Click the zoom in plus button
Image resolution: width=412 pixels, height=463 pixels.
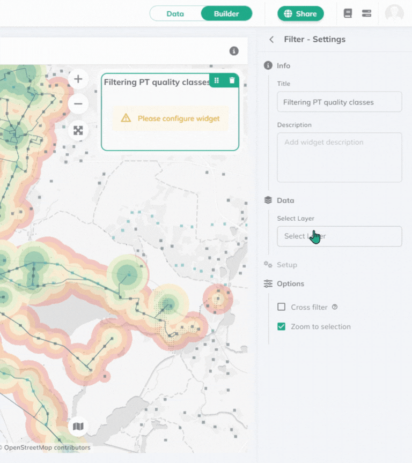tap(78, 79)
